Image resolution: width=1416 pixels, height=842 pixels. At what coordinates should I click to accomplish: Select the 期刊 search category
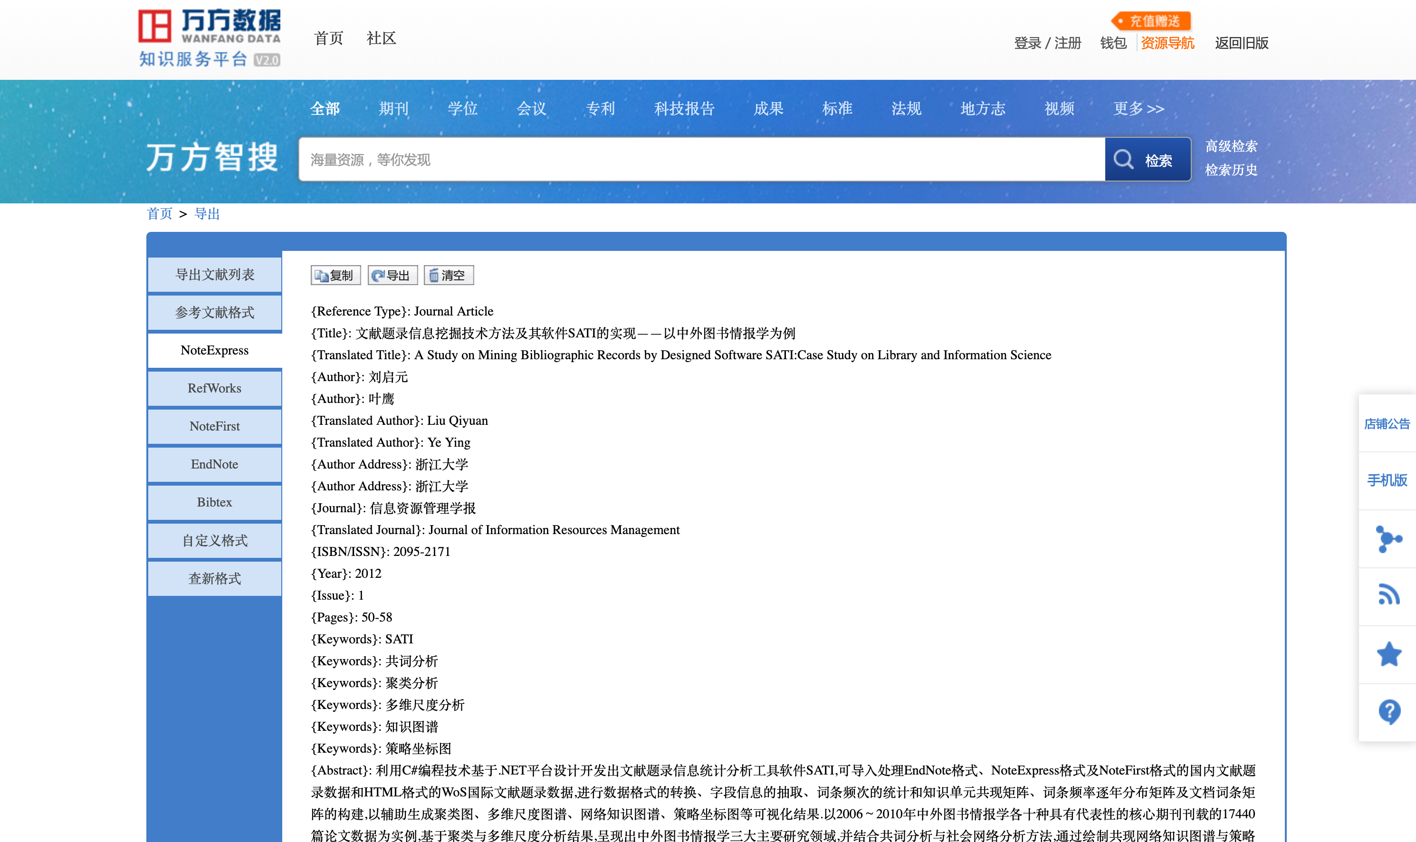393,108
